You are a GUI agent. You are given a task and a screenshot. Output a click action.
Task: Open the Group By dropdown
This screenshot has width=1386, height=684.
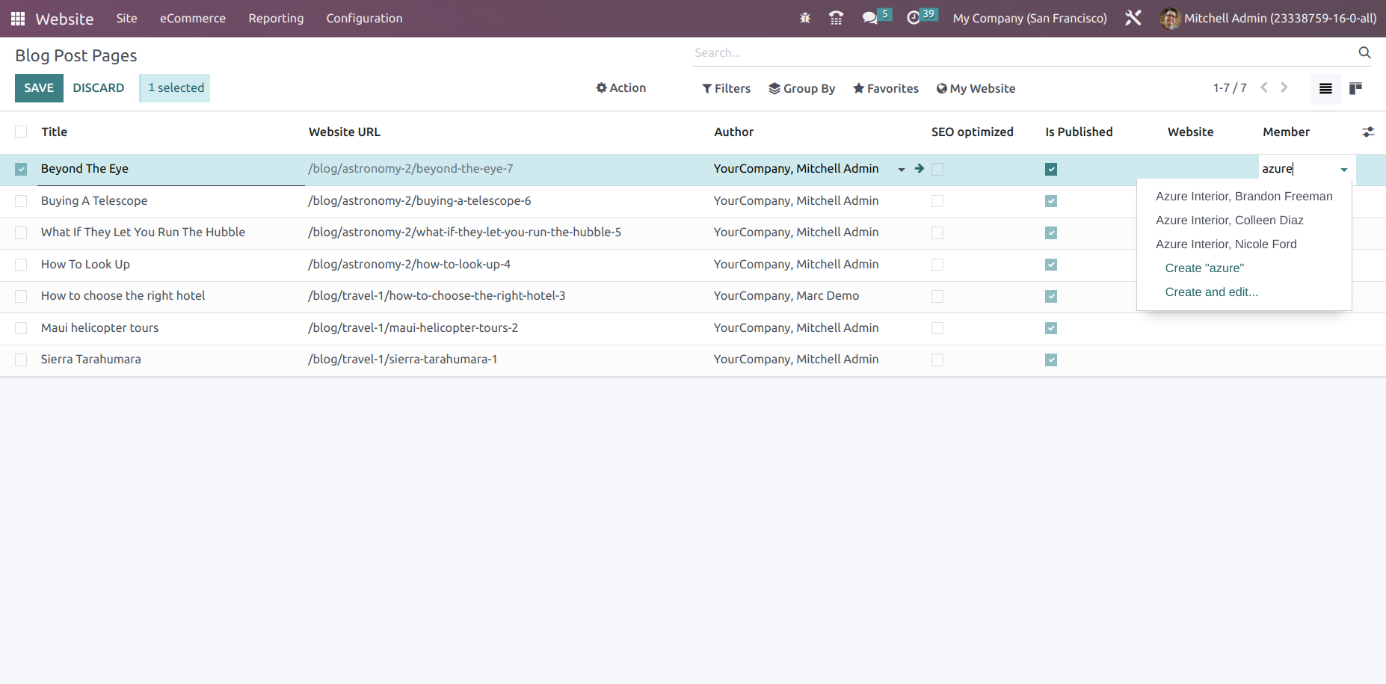coord(801,88)
